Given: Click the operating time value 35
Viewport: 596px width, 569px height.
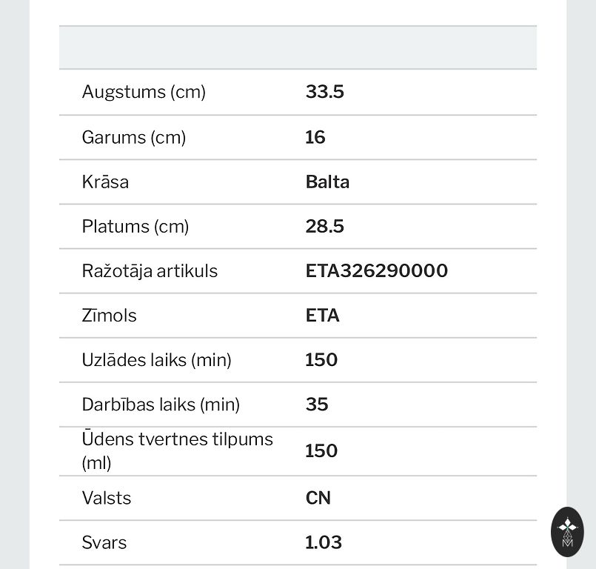Looking at the screenshot, I should tap(317, 405).
